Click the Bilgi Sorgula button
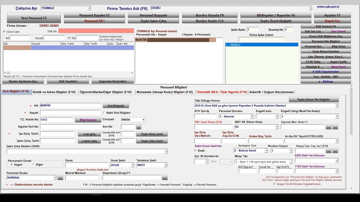360x202 pixels. (88, 120)
